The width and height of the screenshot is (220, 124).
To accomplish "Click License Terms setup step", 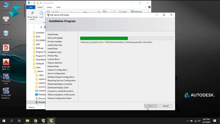I will pos(54,59).
